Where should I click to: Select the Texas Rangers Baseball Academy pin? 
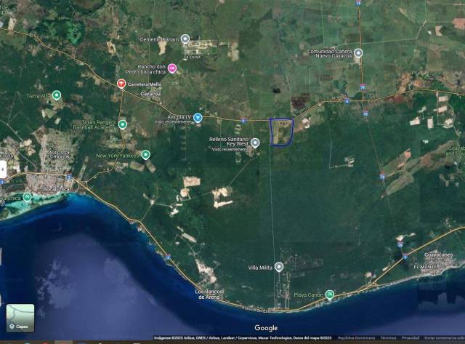[x=122, y=124]
